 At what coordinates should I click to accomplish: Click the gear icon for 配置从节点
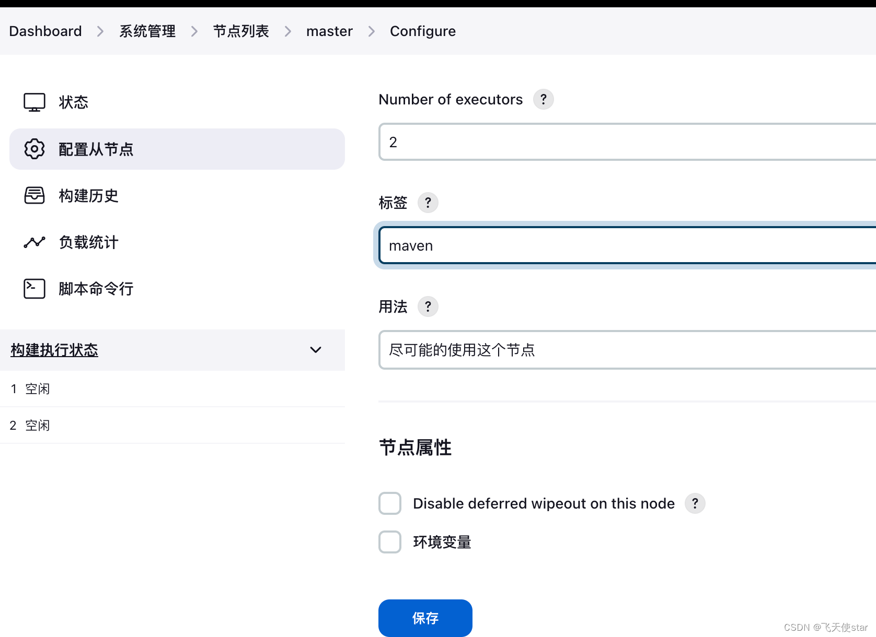tap(34, 149)
